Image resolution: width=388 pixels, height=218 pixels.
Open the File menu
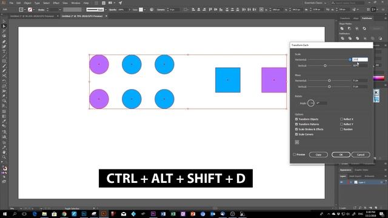coord(12,3)
